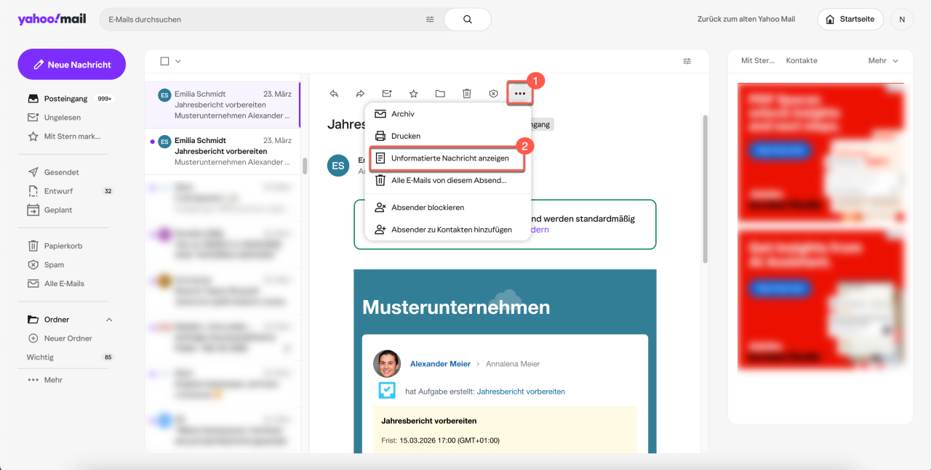Choose Drucken from the context menu
Image resolution: width=931 pixels, height=470 pixels.
(406, 136)
